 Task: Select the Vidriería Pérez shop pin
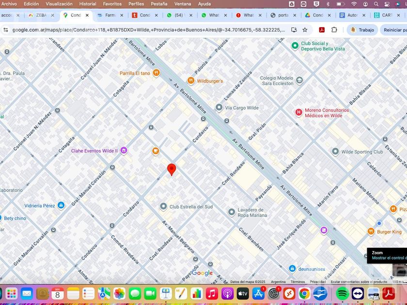pos(61,205)
